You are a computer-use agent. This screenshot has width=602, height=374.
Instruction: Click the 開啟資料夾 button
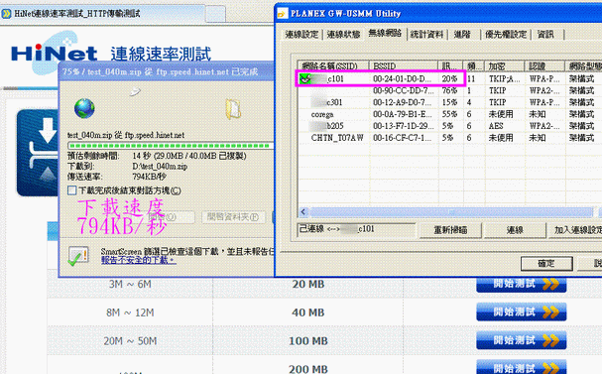click(233, 217)
